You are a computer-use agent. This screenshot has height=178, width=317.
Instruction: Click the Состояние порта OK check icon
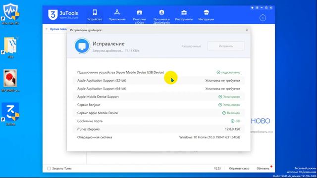(232, 121)
